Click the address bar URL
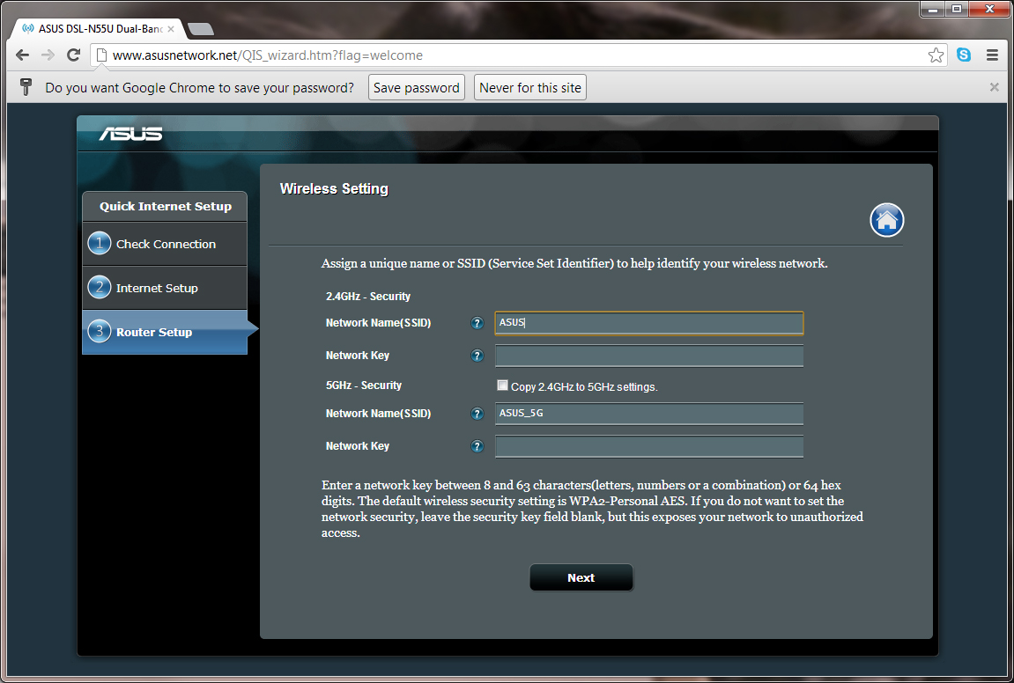This screenshot has height=683, width=1014. click(268, 55)
